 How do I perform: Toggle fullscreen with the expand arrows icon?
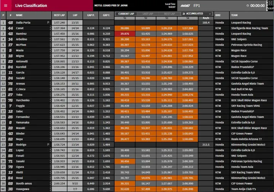(270, 3)
